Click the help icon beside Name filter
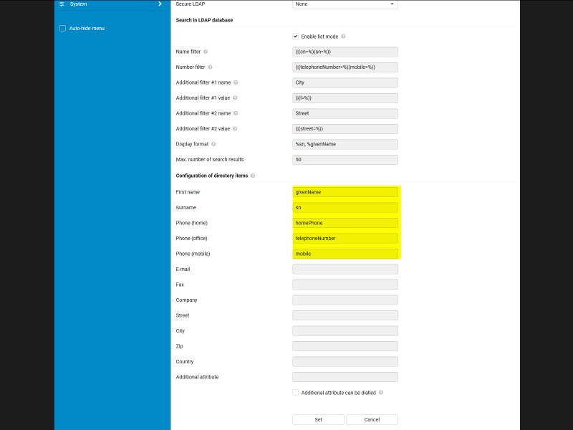Screen dimensions: 573x430 pyautogui.click(x=206, y=52)
